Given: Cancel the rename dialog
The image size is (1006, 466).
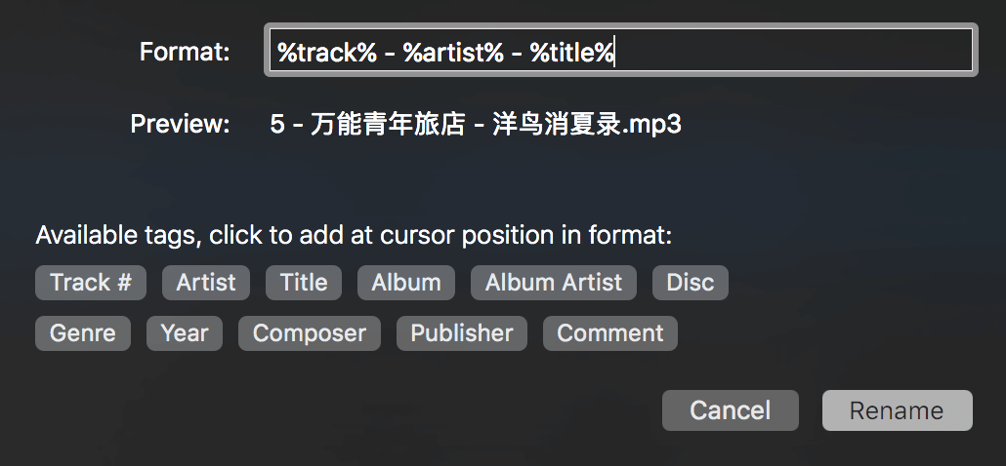Looking at the screenshot, I should [x=731, y=410].
